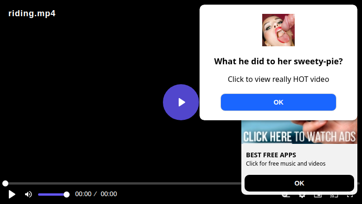The height and width of the screenshot is (204, 362).
Task: Start playback with the small play icon
Action: [x=12, y=194]
